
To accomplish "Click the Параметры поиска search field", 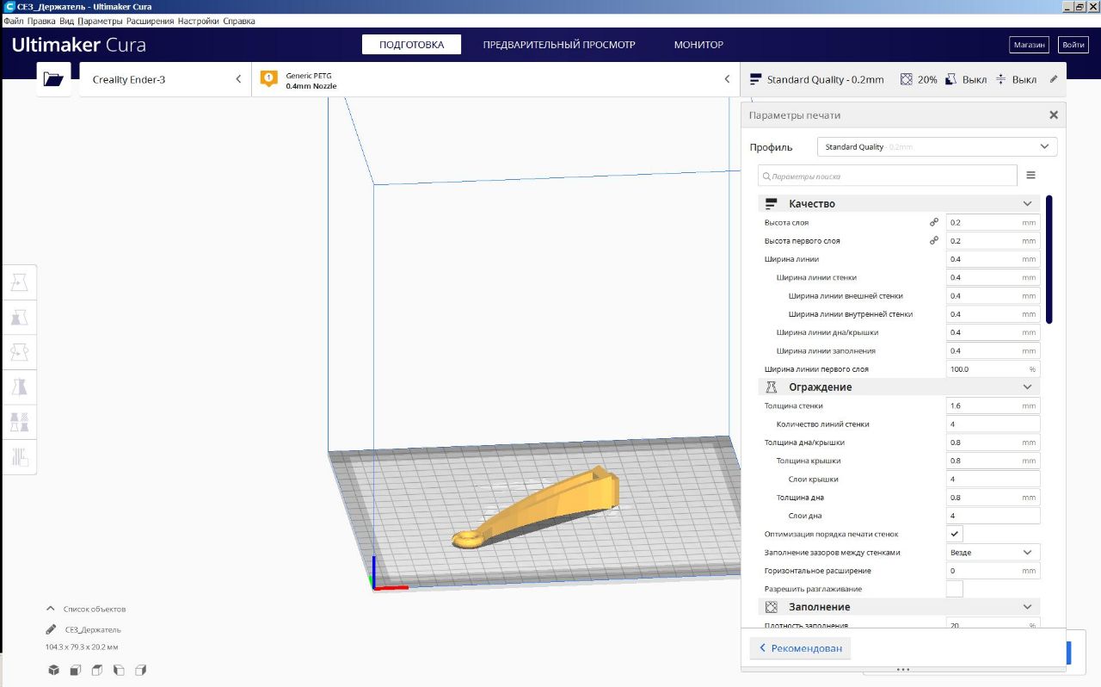I will point(887,176).
